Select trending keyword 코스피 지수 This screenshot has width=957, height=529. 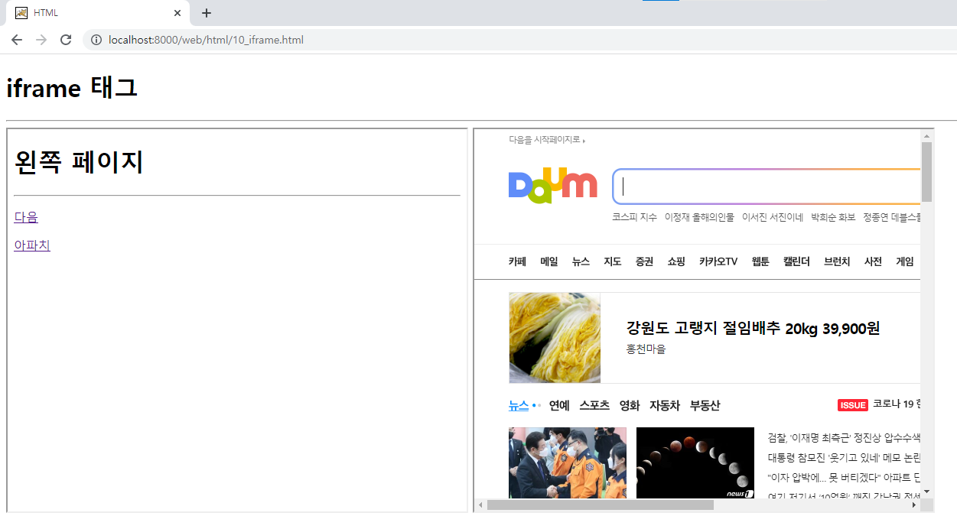pyautogui.click(x=634, y=217)
